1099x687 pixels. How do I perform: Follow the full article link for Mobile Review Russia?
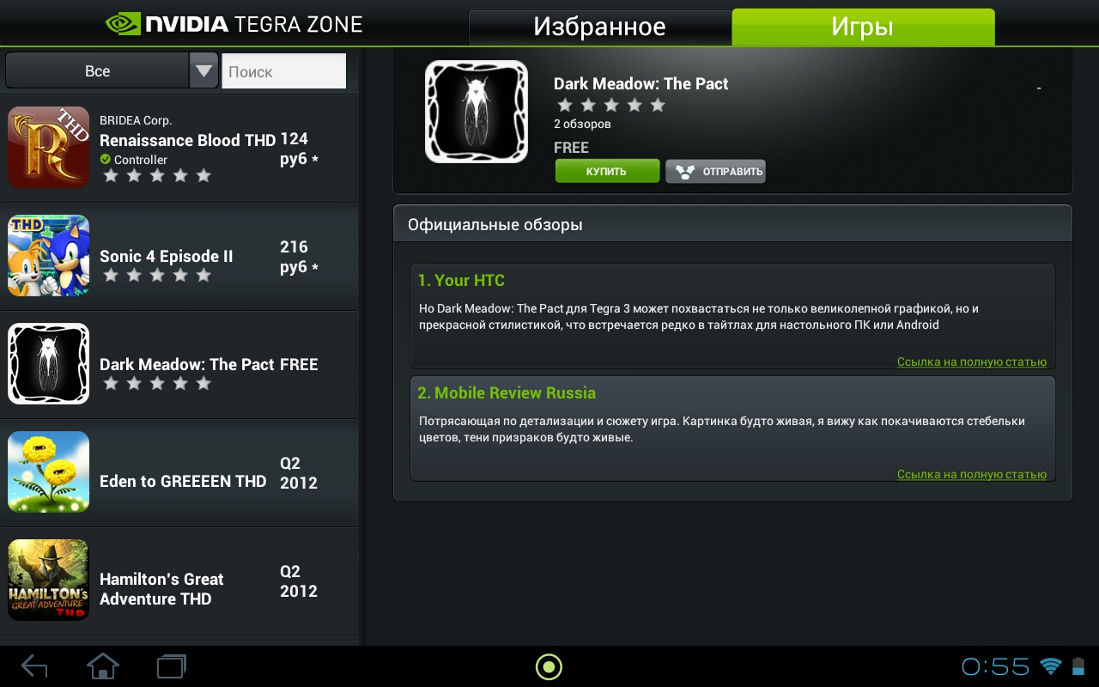972,474
